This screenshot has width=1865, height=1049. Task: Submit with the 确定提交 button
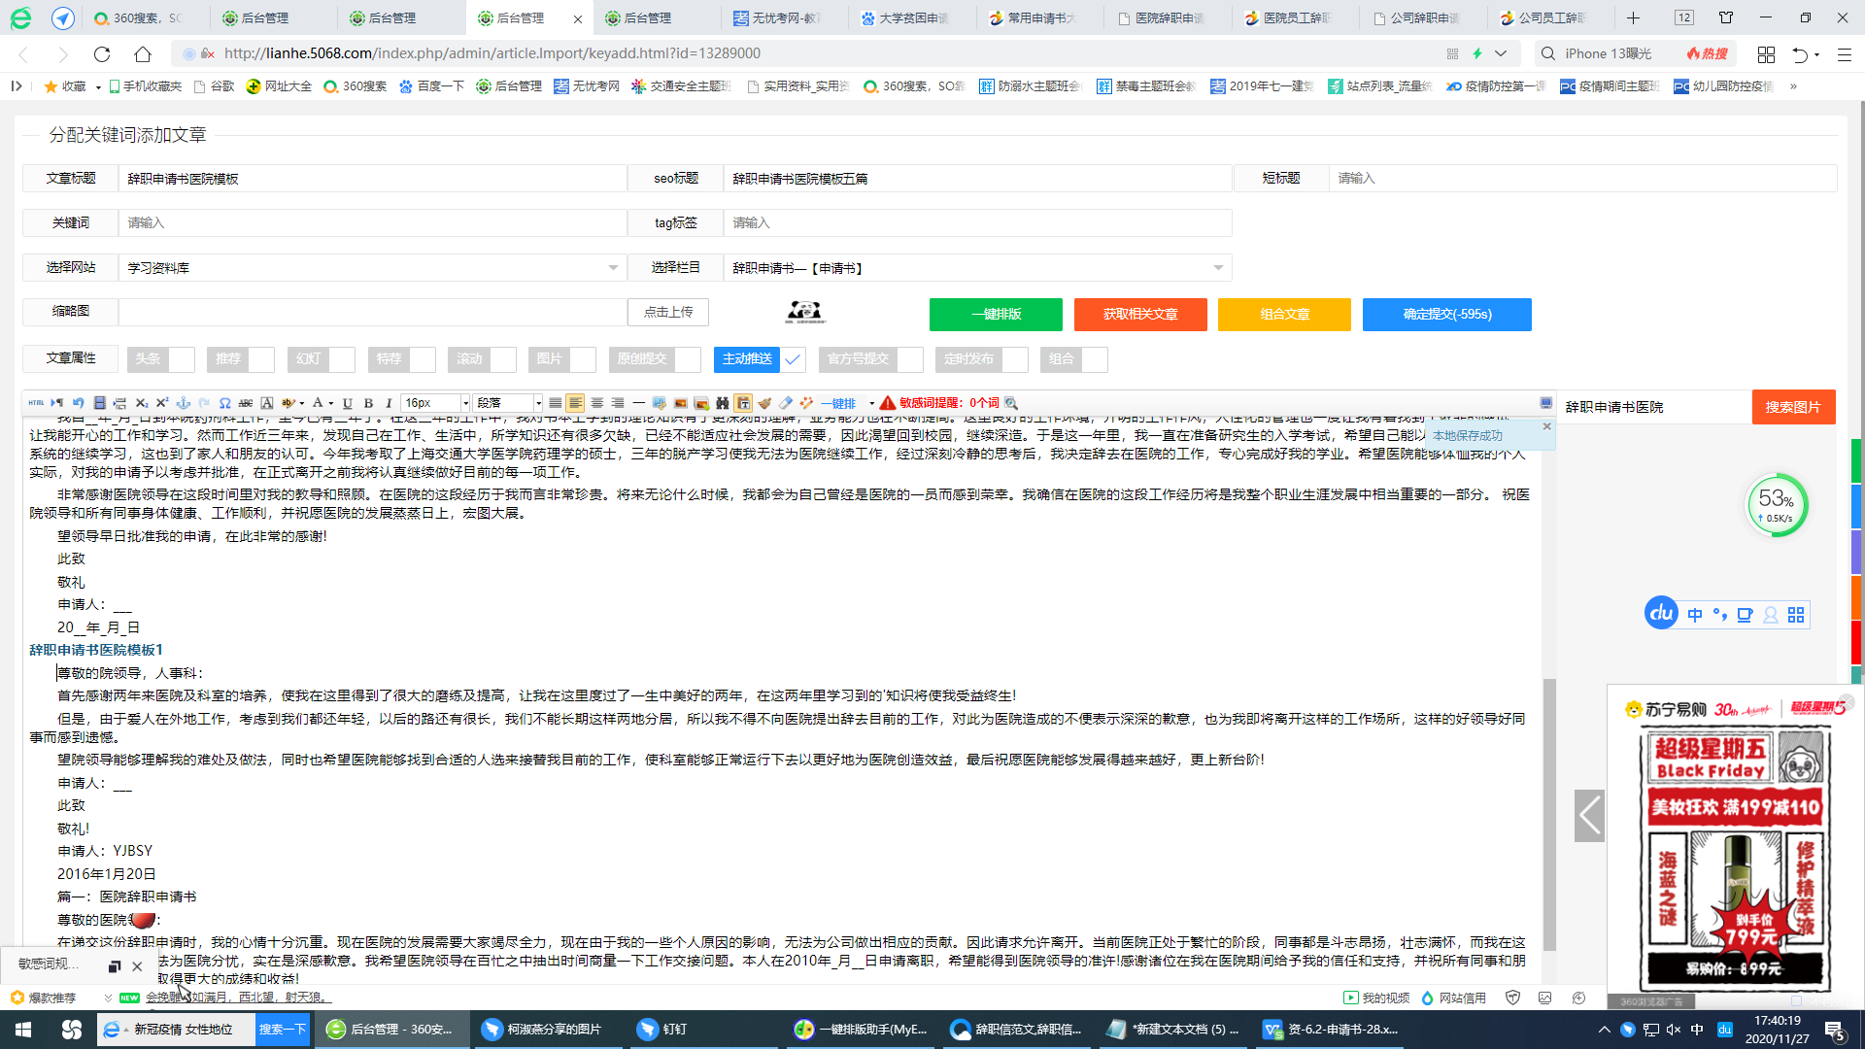click(x=1446, y=314)
